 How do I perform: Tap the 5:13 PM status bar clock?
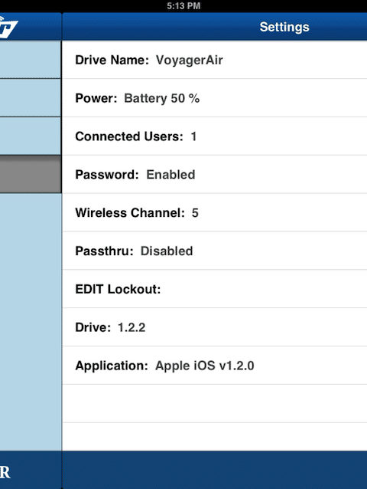tap(183, 6)
